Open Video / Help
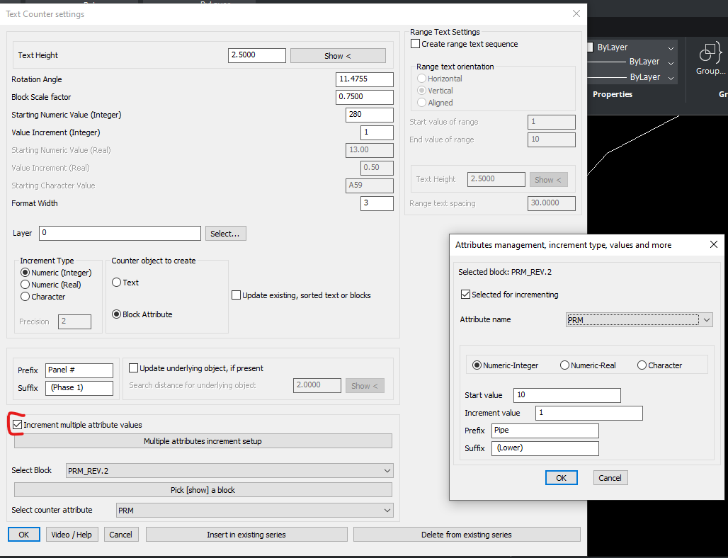This screenshot has height=558, width=728. tap(72, 534)
